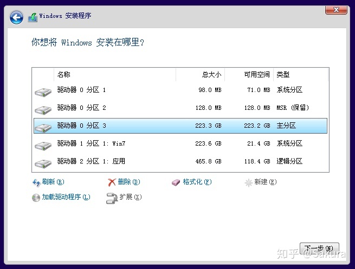The width and height of the screenshot is (355, 269).
Task: Click the 主分区 type cell
Action: click(286, 126)
